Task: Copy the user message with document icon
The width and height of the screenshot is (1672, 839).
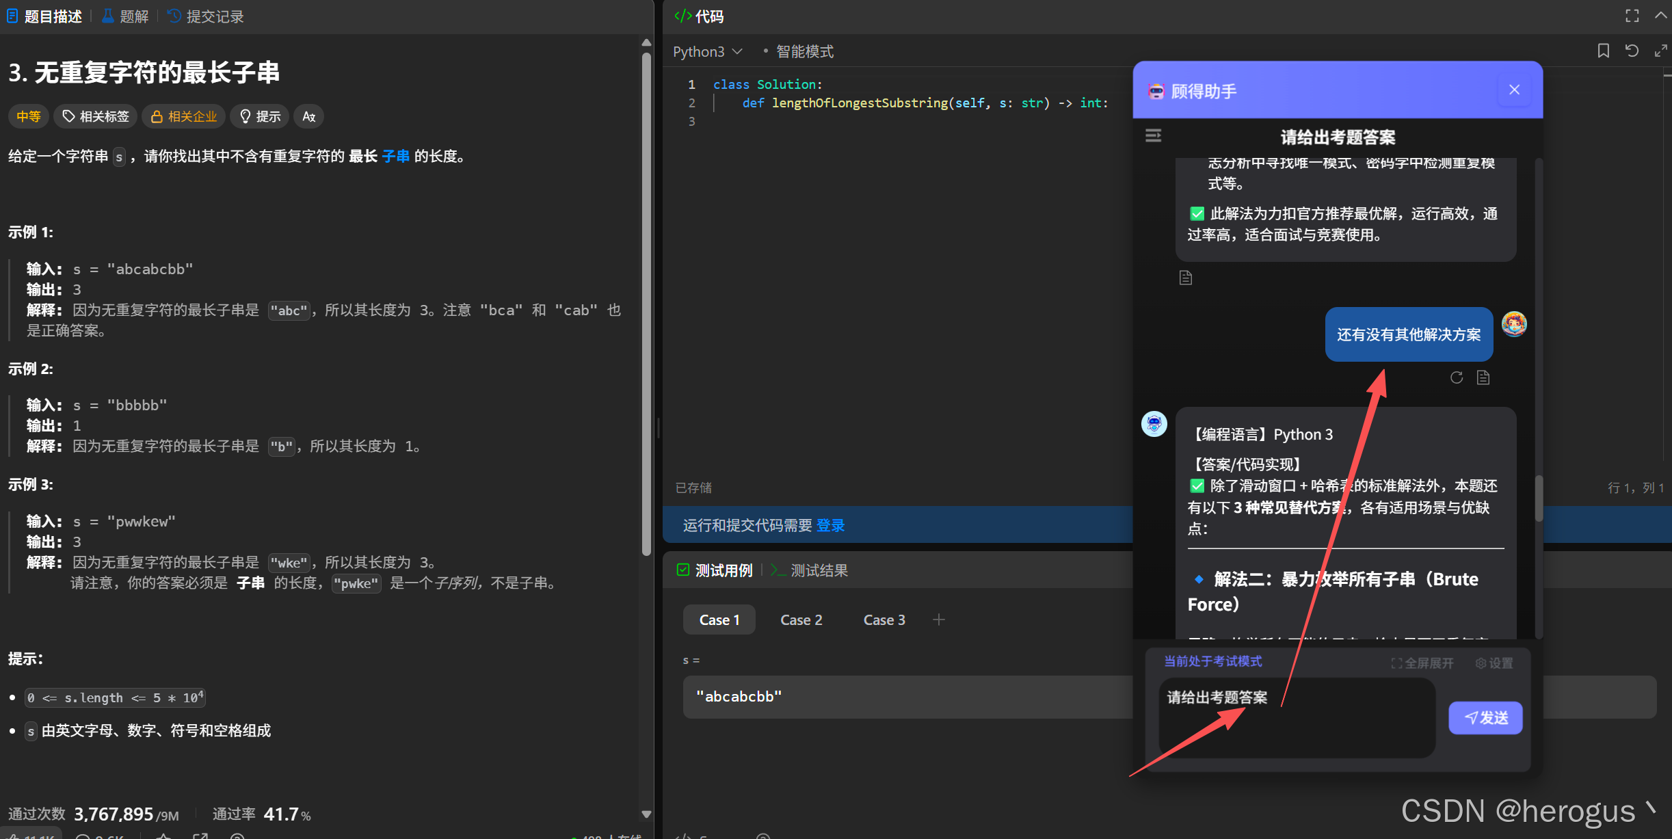Action: (1483, 377)
